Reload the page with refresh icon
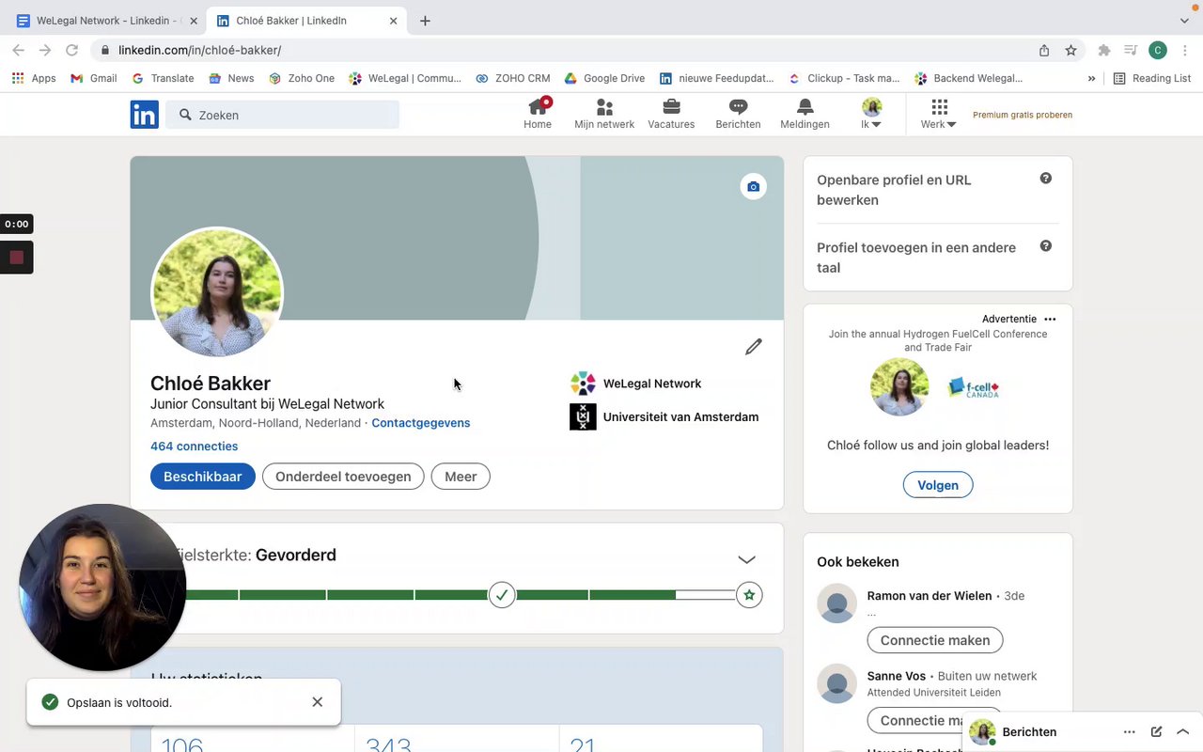 click(71, 50)
